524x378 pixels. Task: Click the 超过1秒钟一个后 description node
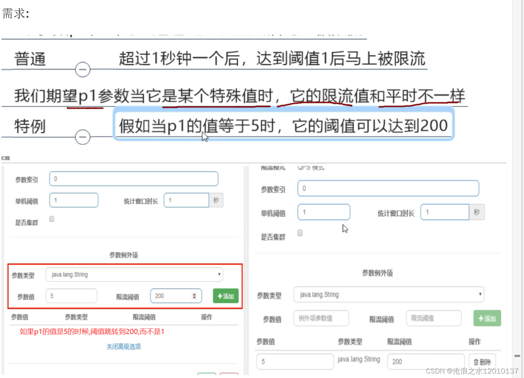point(272,59)
